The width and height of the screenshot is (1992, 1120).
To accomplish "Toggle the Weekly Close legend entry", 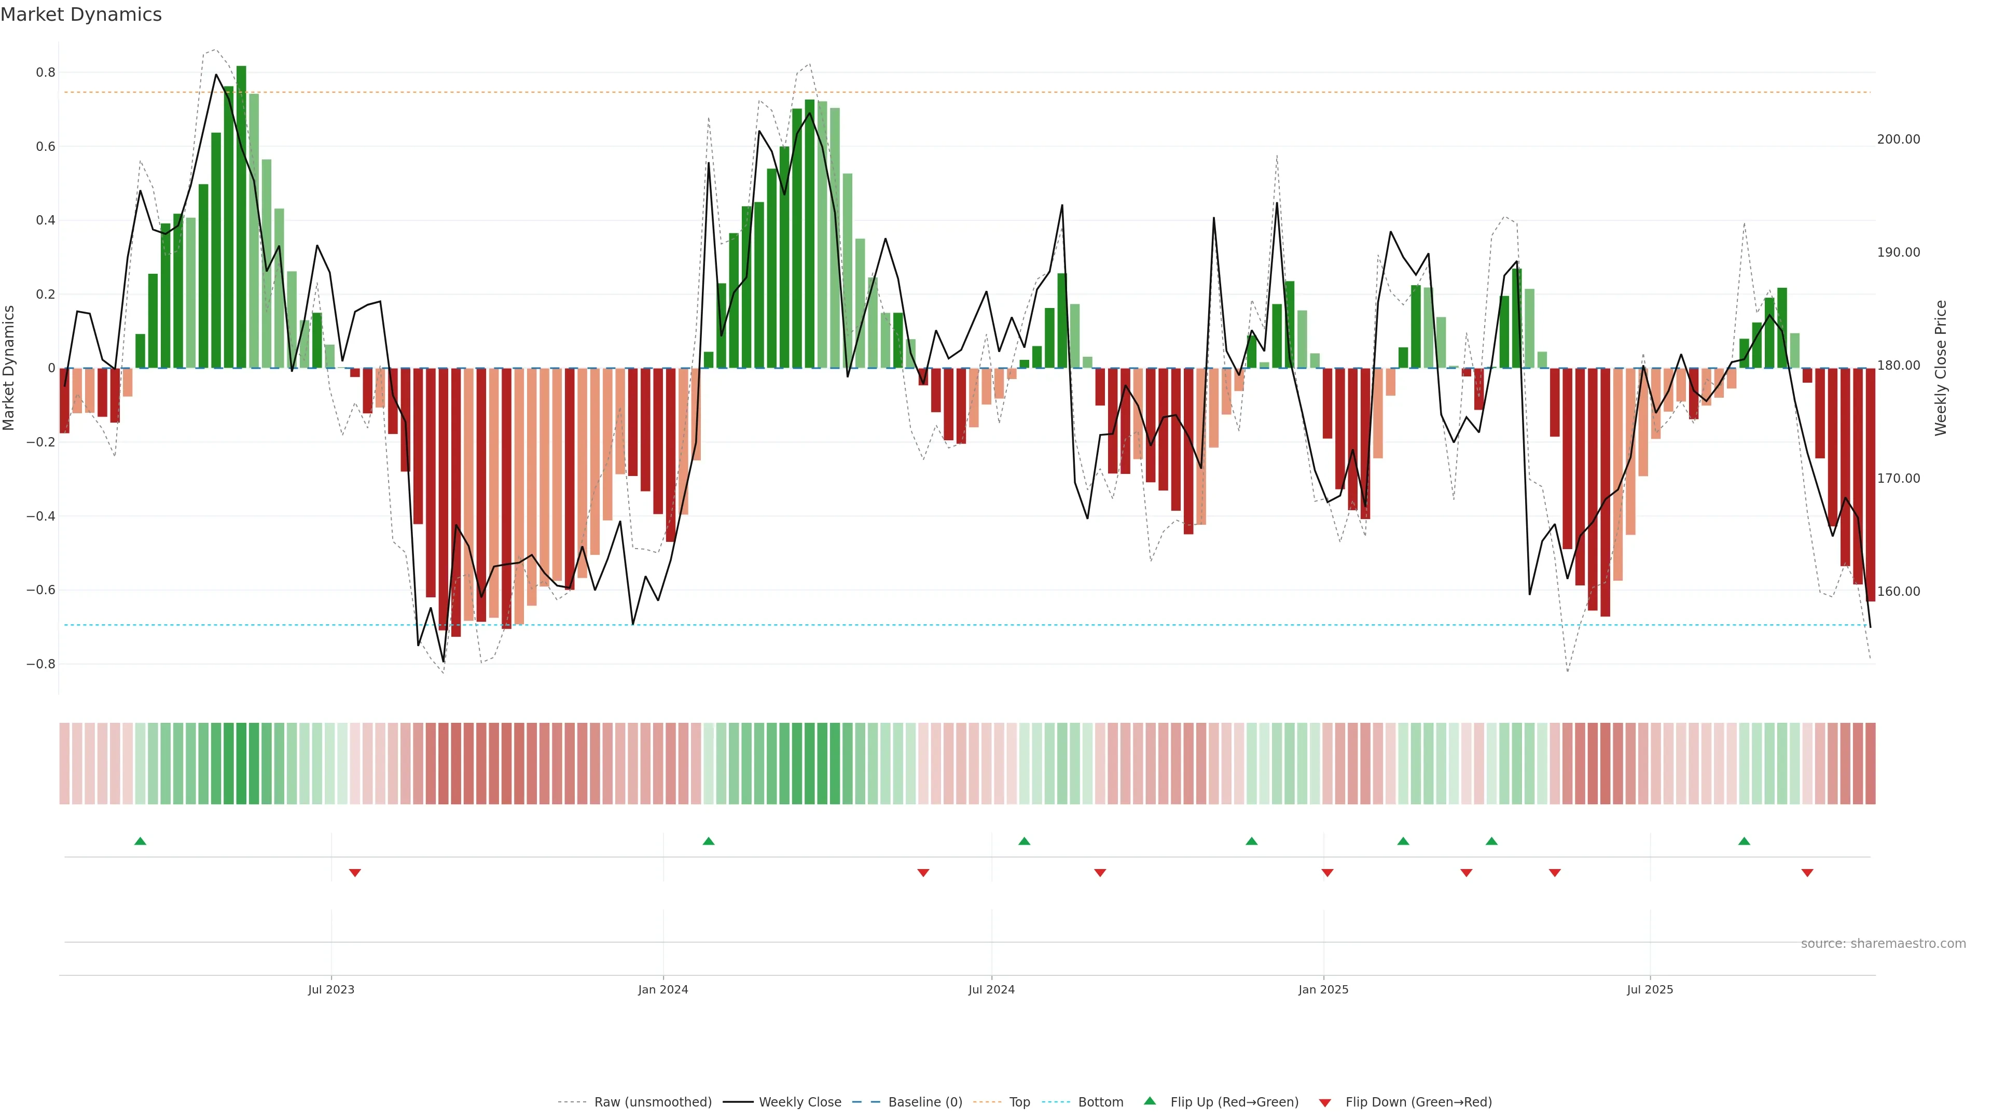I will [x=799, y=1102].
